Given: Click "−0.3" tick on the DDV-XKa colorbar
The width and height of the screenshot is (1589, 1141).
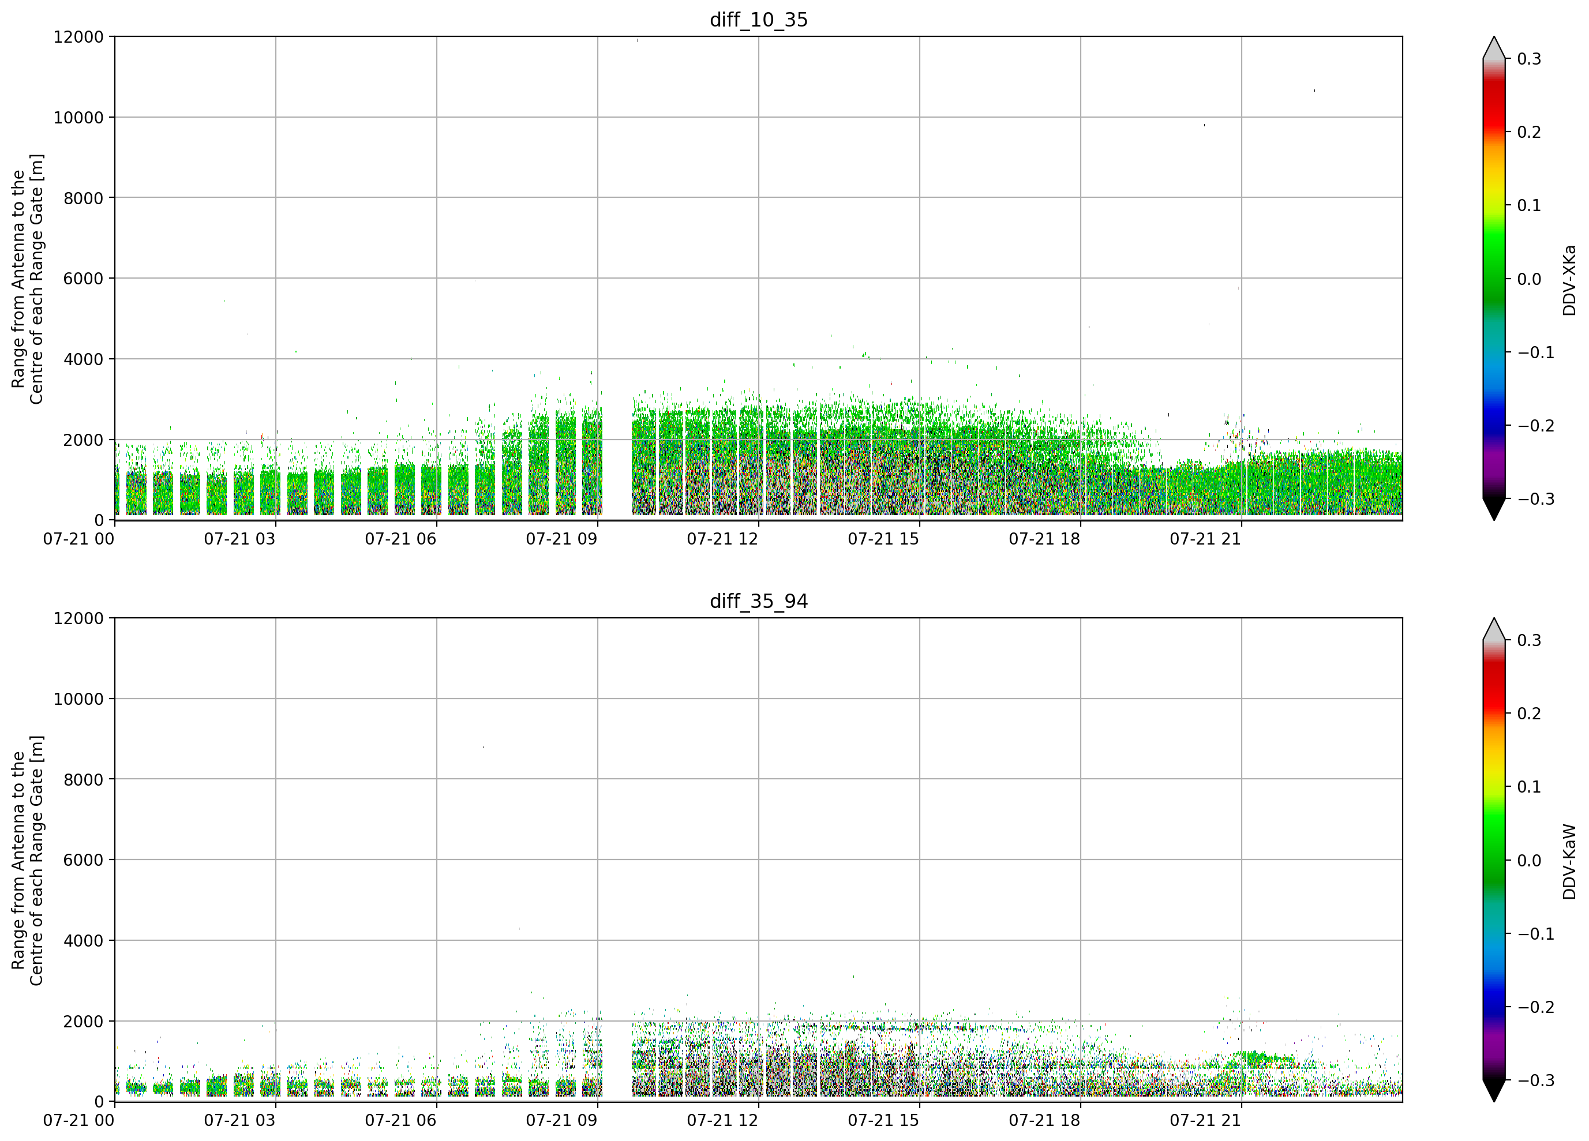Looking at the screenshot, I should [x=1536, y=500].
